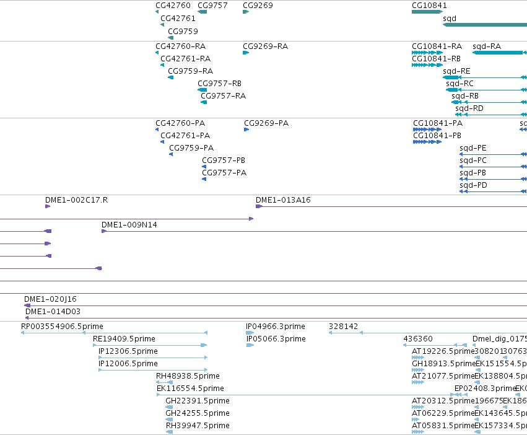The height and width of the screenshot is (435, 527).
Task: Select the IP12006.5prime EST label
Action: [128, 364]
